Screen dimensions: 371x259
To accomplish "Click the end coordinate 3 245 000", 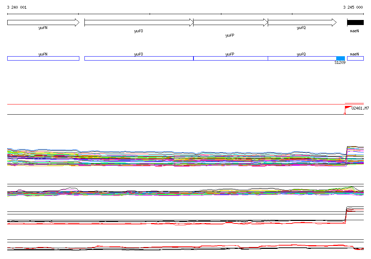I will pos(353,7).
